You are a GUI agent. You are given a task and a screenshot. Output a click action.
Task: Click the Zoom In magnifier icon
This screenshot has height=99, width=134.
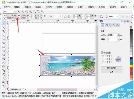19,12
